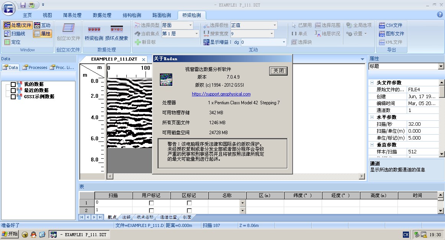Close the About dialog with 关闭 button
Image resolution: width=445 pixels, height=240 pixels.
(278, 71)
